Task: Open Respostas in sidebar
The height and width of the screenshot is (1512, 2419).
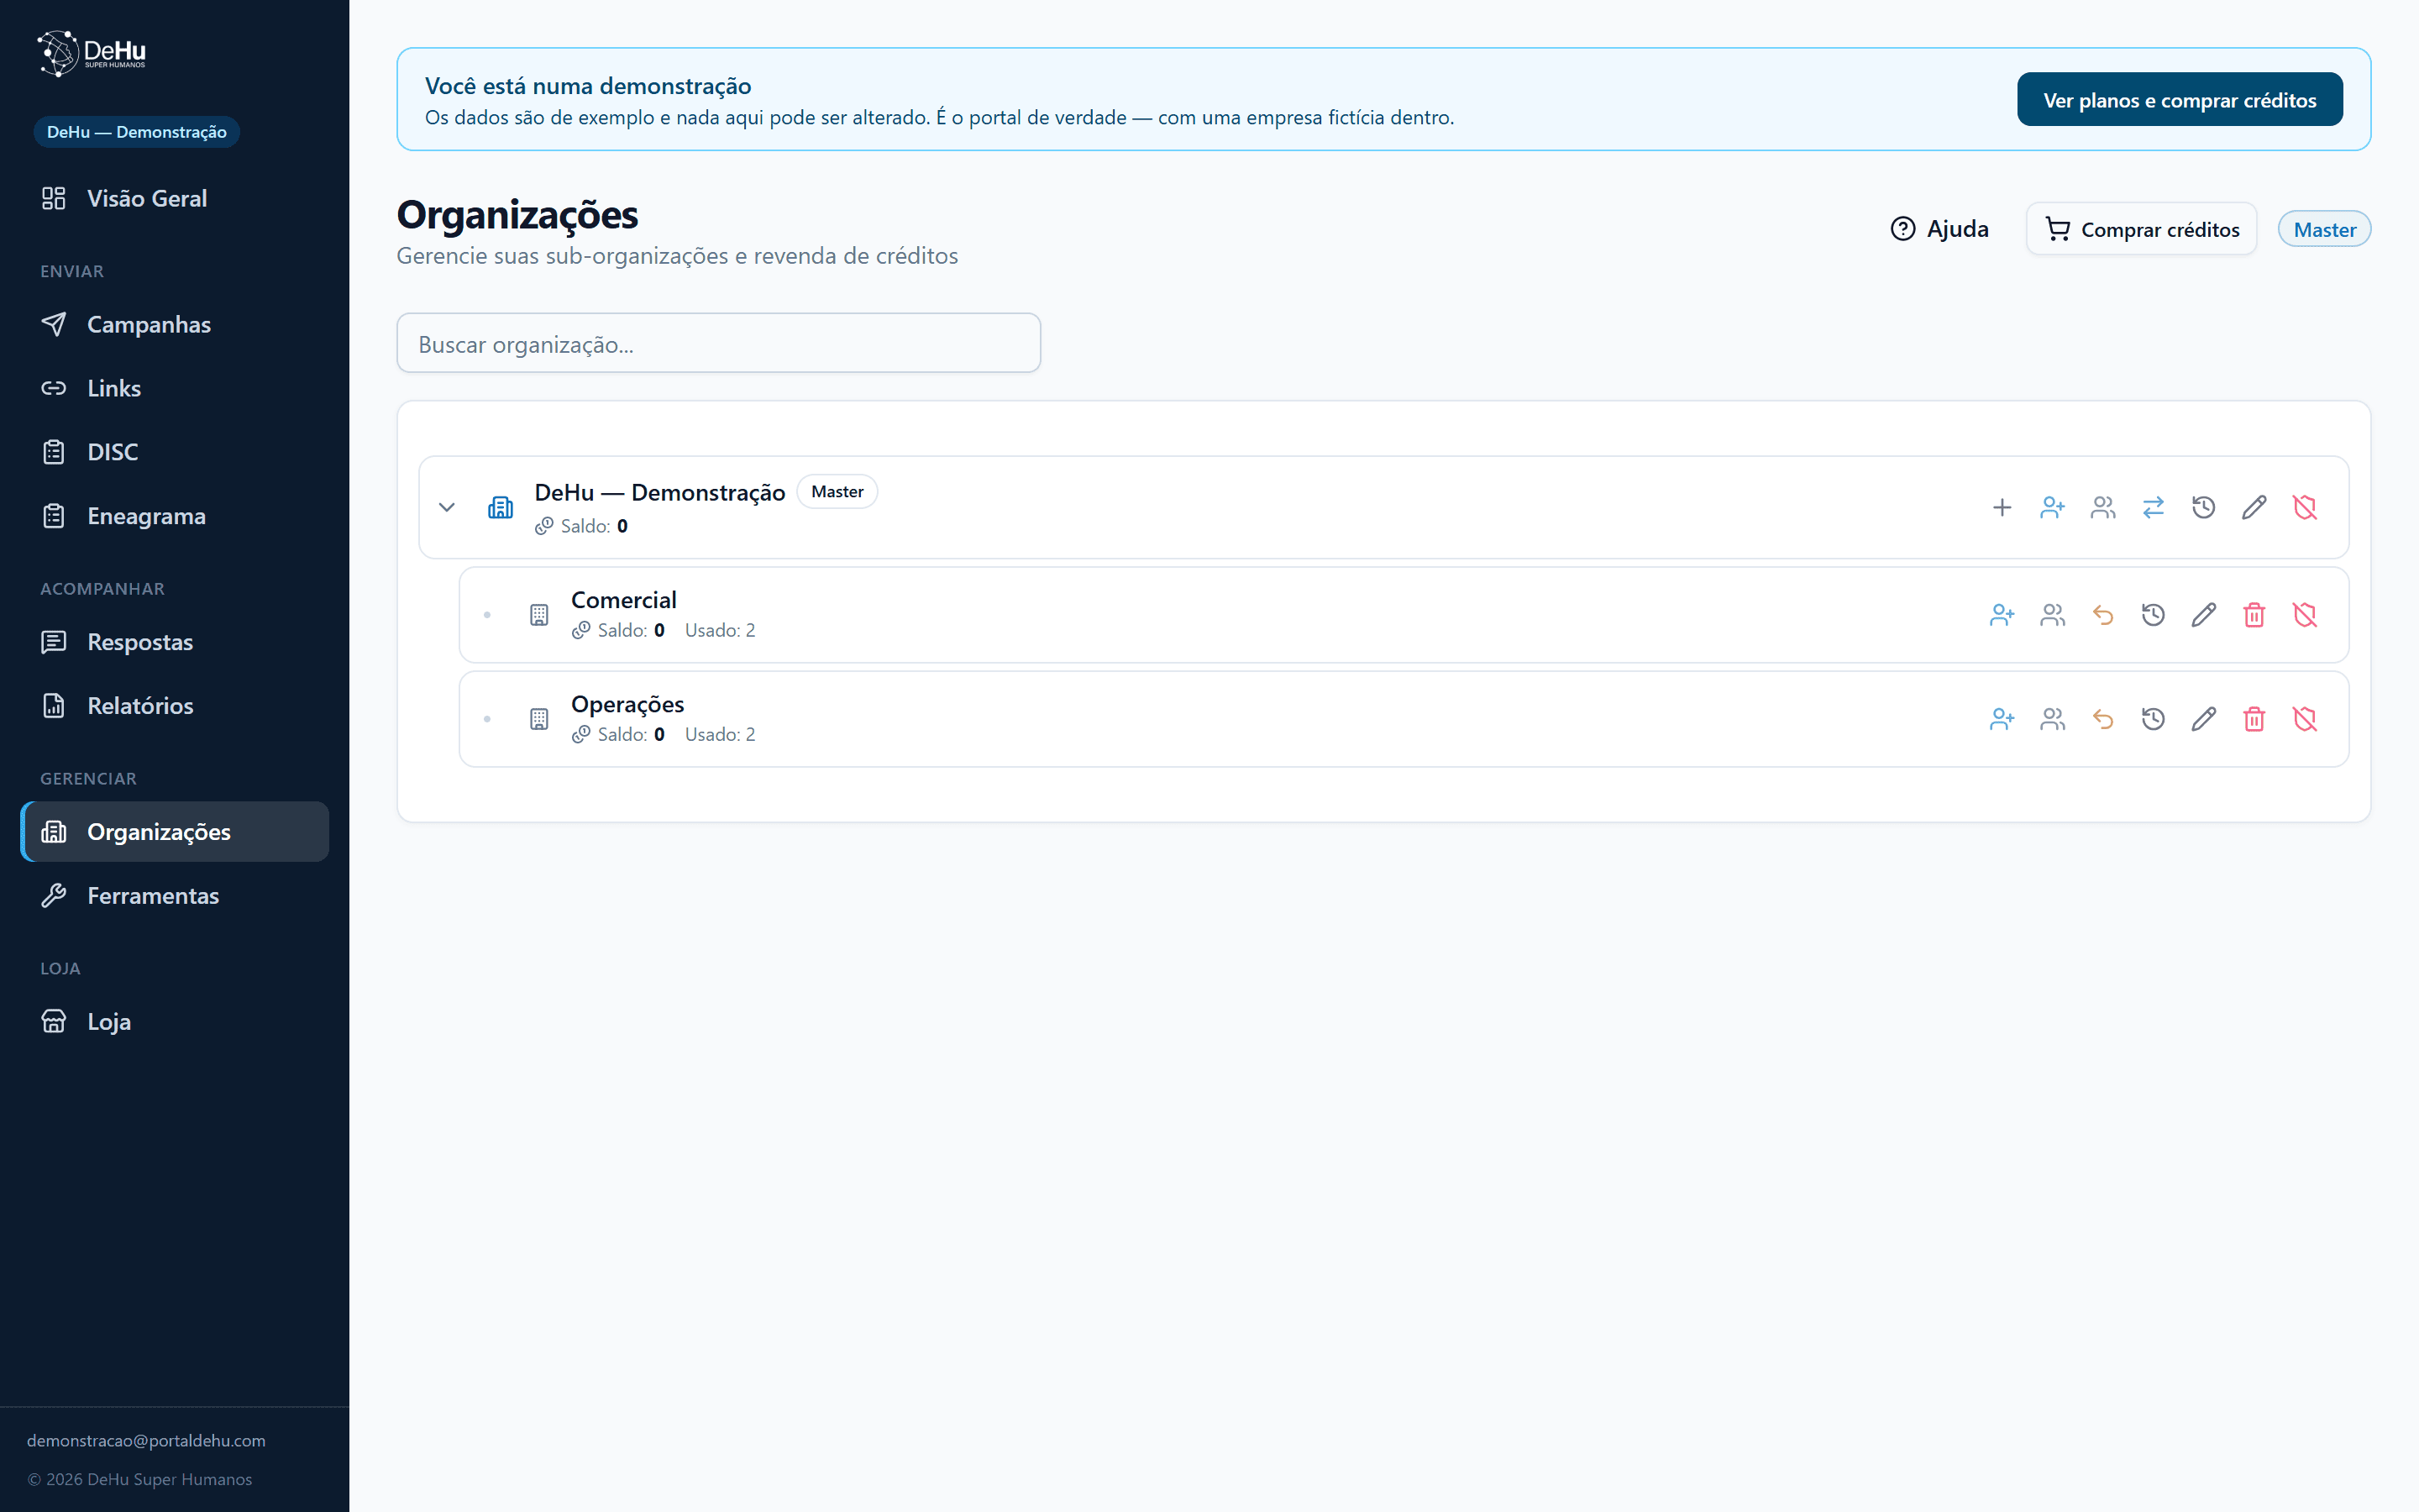Action: pyautogui.click(x=174, y=642)
